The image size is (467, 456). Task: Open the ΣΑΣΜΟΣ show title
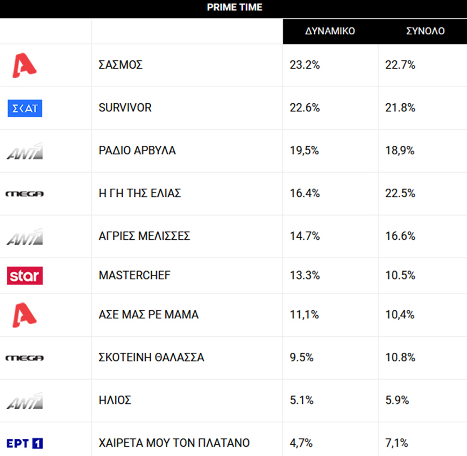click(x=121, y=65)
